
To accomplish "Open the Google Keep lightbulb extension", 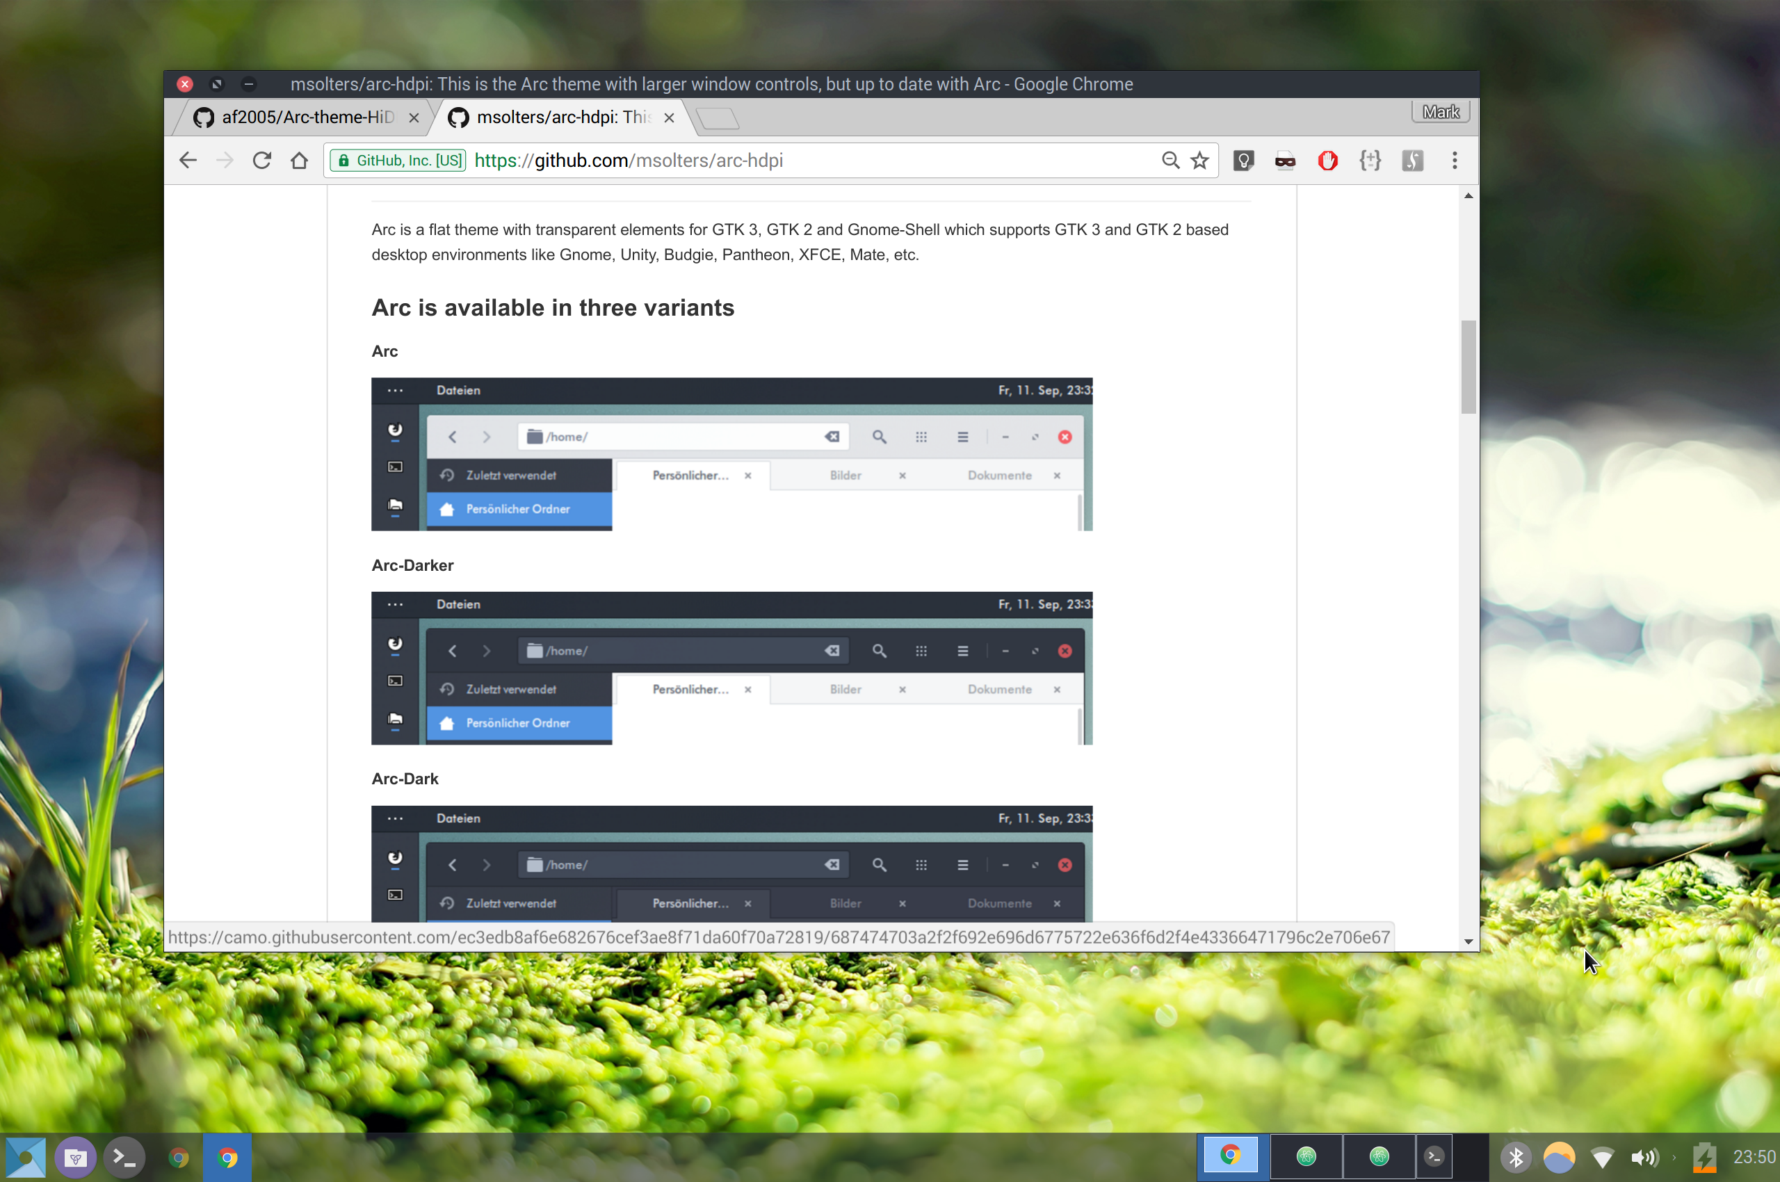I will [x=1243, y=161].
